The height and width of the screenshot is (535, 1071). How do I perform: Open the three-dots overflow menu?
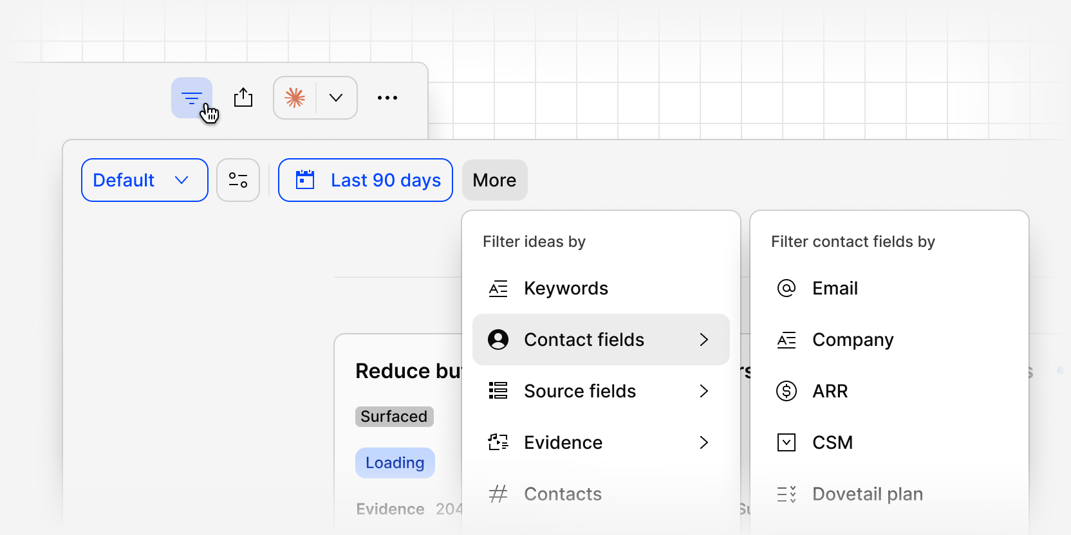(387, 98)
